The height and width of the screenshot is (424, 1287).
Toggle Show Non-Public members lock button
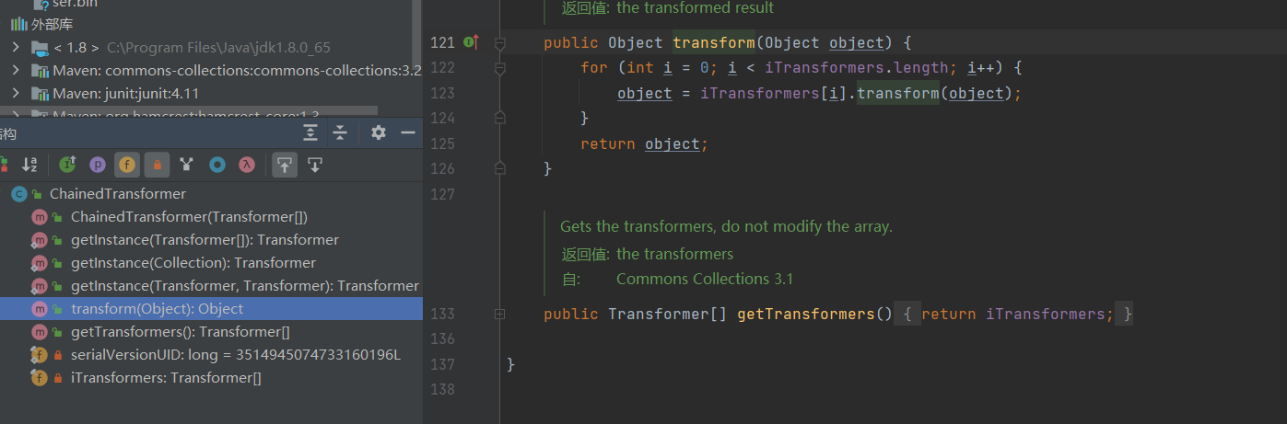click(157, 165)
